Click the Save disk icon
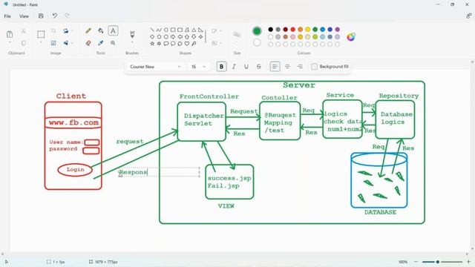This screenshot has width=475, height=267. coord(41,16)
